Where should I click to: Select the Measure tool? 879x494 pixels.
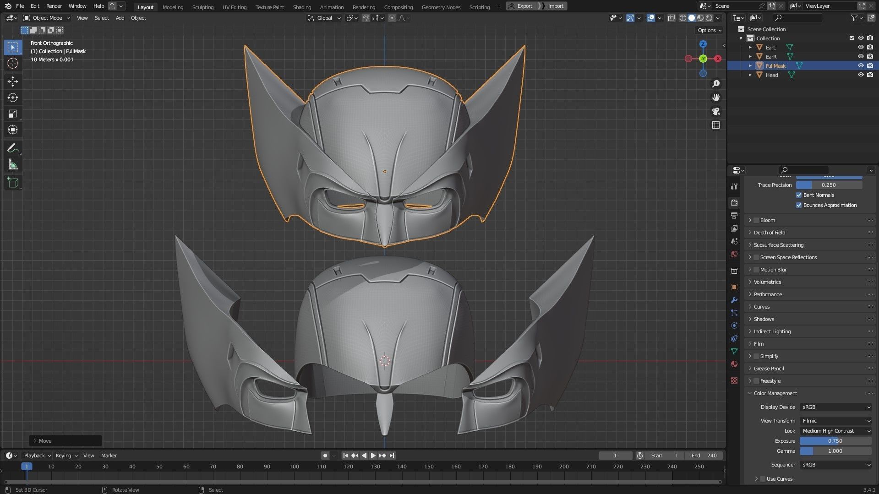pyautogui.click(x=13, y=164)
